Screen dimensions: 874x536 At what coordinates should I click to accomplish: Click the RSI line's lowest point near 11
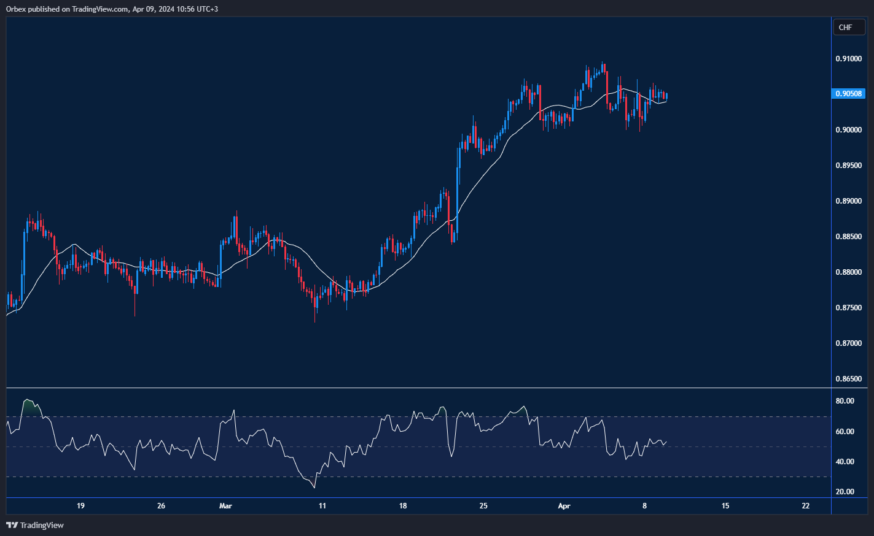point(314,488)
